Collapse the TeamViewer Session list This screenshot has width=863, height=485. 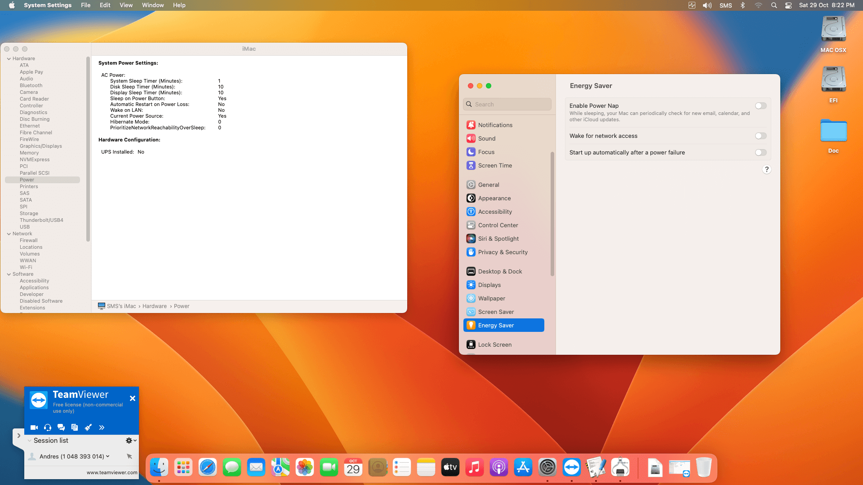(30, 441)
